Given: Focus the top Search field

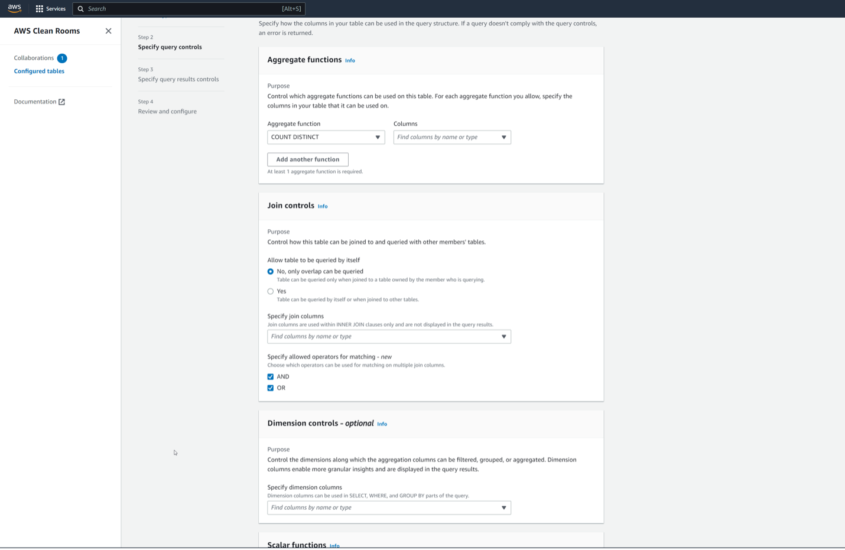Looking at the screenshot, I should (x=188, y=9).
